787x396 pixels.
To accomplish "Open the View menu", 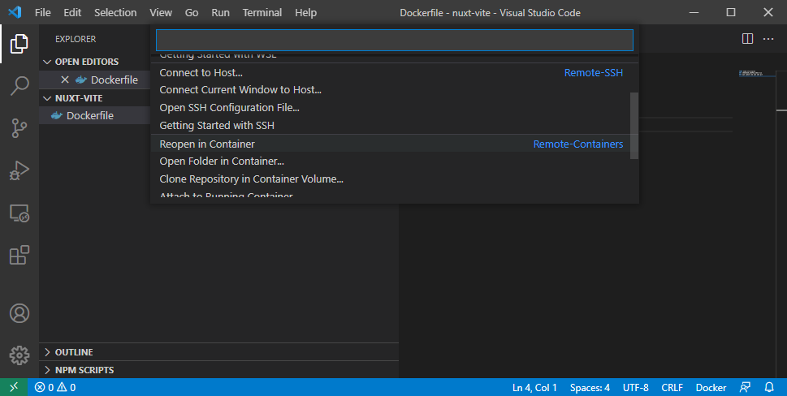I will tap(161, 12).
